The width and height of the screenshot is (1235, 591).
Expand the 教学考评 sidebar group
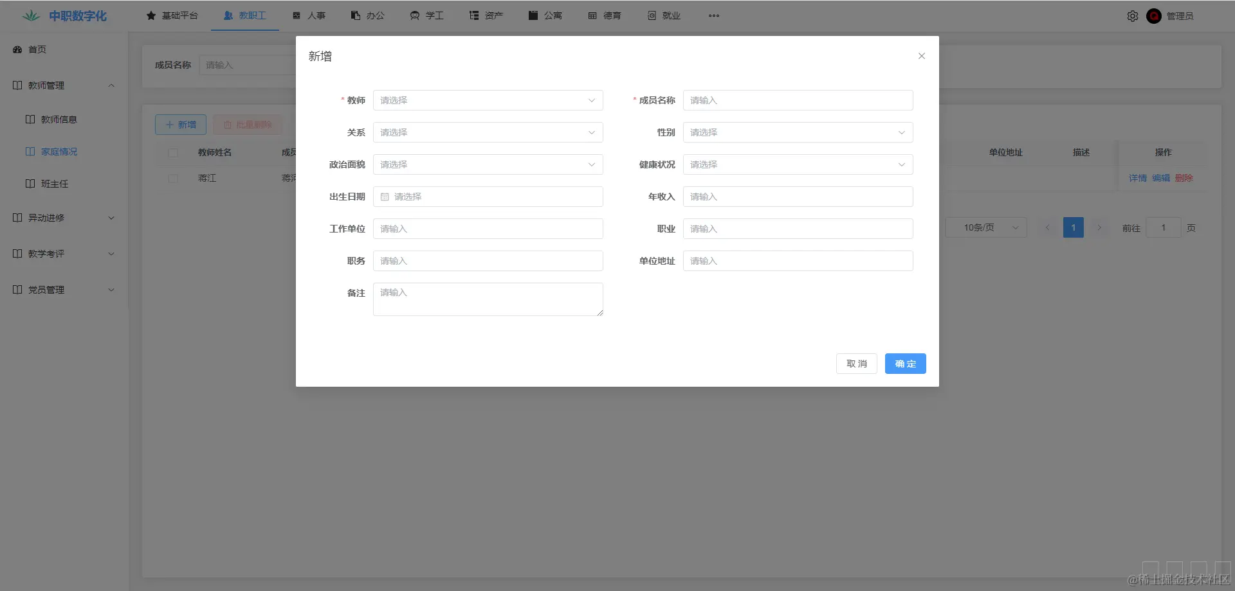[64, 254]
